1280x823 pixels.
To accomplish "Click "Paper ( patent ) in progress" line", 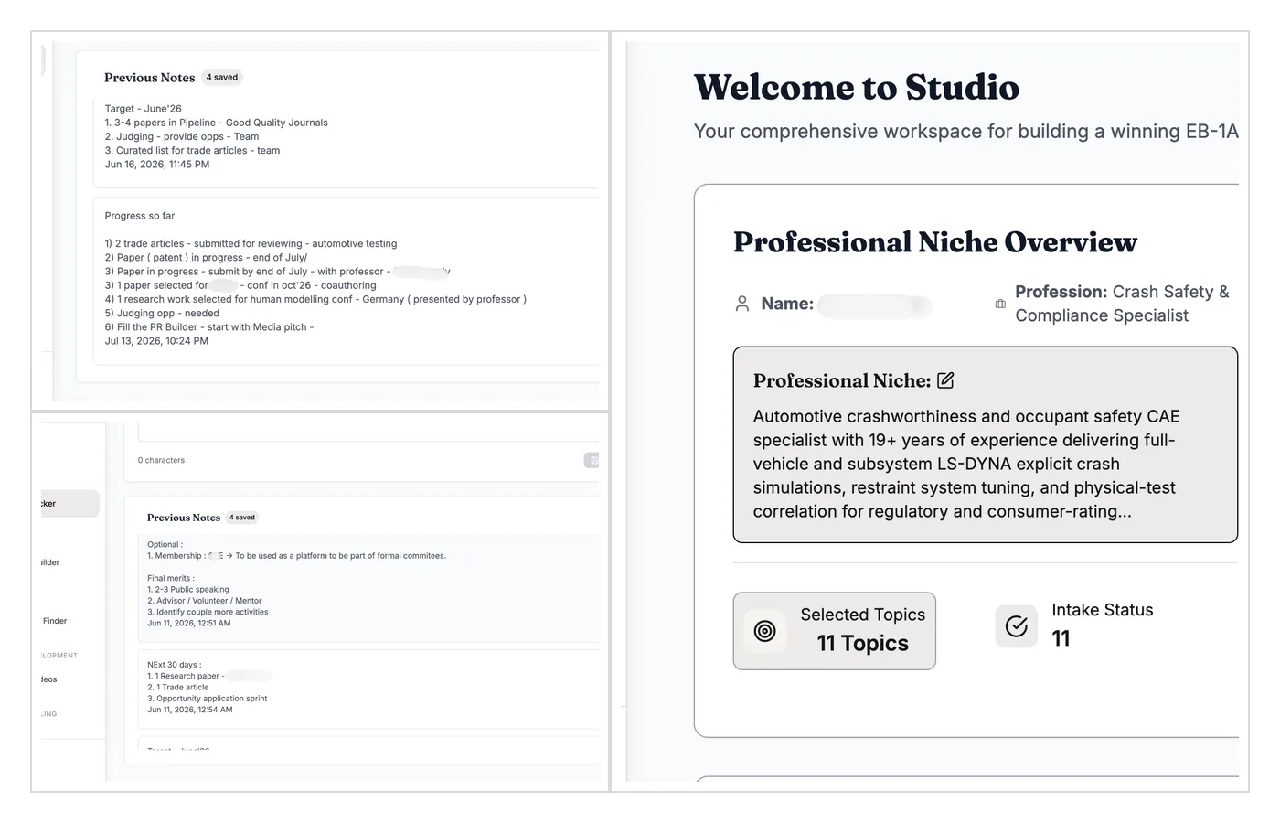I will click(206, 258).
